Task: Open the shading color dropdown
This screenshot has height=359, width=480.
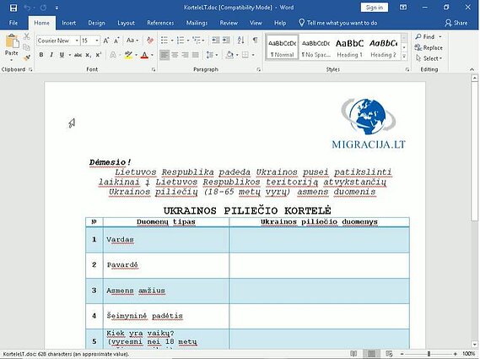Action: tap(237, 55)
